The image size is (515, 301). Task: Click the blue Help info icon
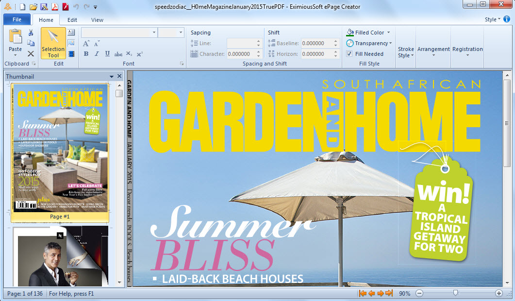[507, 19]
